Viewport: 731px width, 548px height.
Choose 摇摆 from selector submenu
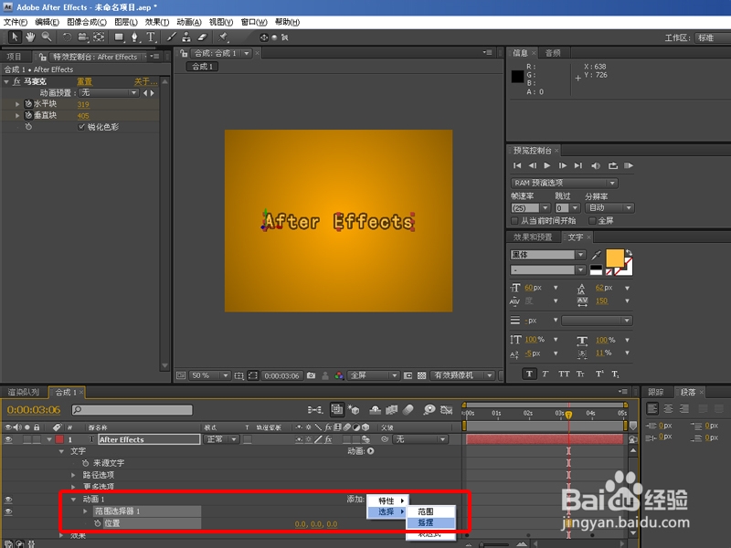click(429, 522)
